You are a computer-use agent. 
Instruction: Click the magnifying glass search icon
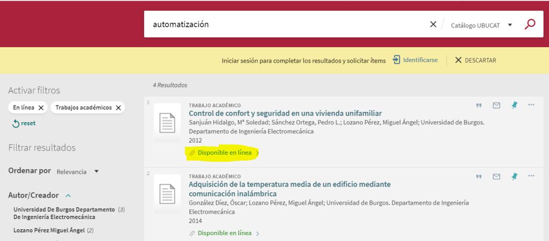[x=530, y=24]
